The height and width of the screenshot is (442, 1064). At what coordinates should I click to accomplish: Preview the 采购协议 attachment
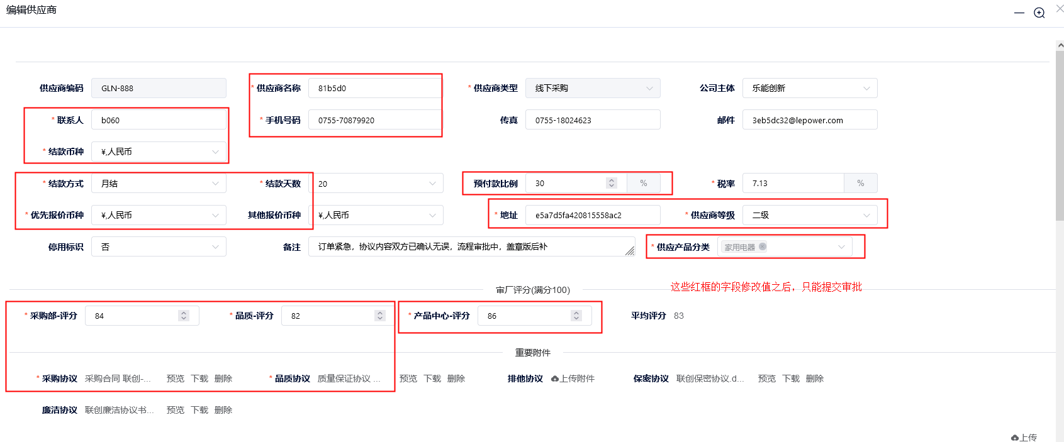[x=175, y=378]
